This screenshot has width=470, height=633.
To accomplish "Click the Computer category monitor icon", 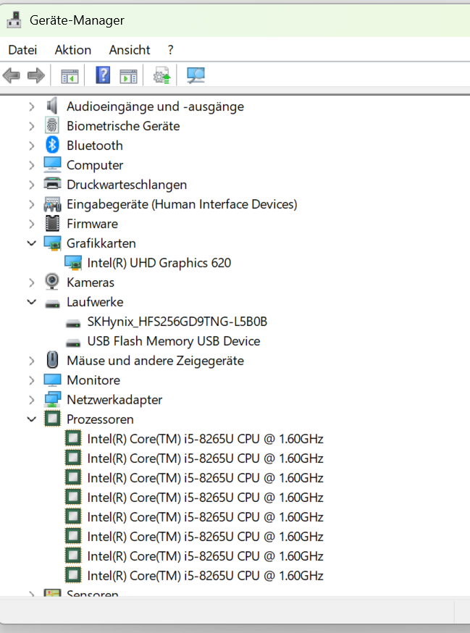I will point(52,164).
